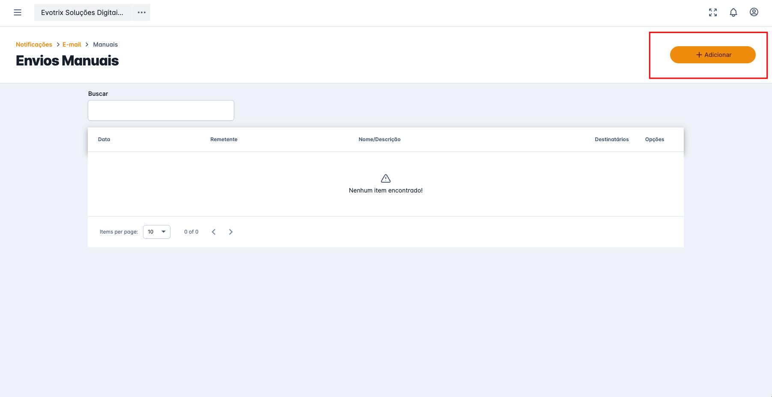Viewport: 772px width, 397px height.
Task: Open the Items per page dropdown
Action: pos(157,232)
